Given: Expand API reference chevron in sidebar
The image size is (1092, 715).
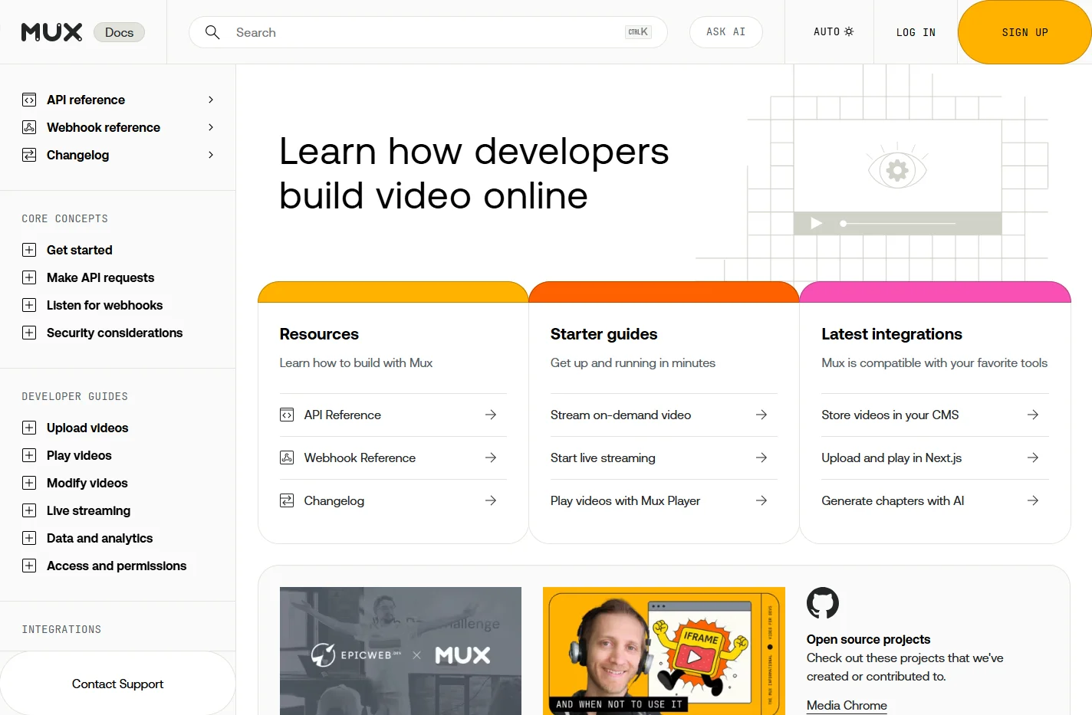Looking at the screenshot, I should coord(211,100).
